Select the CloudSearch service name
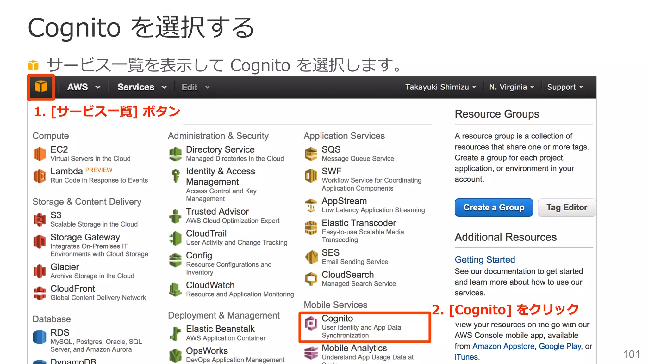This screenshot has width=648, height=364. (x=348, y=275)
